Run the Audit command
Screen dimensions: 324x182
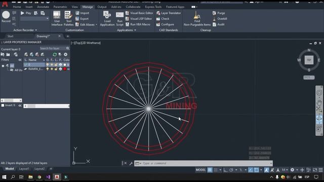click(x=218, y=24)
